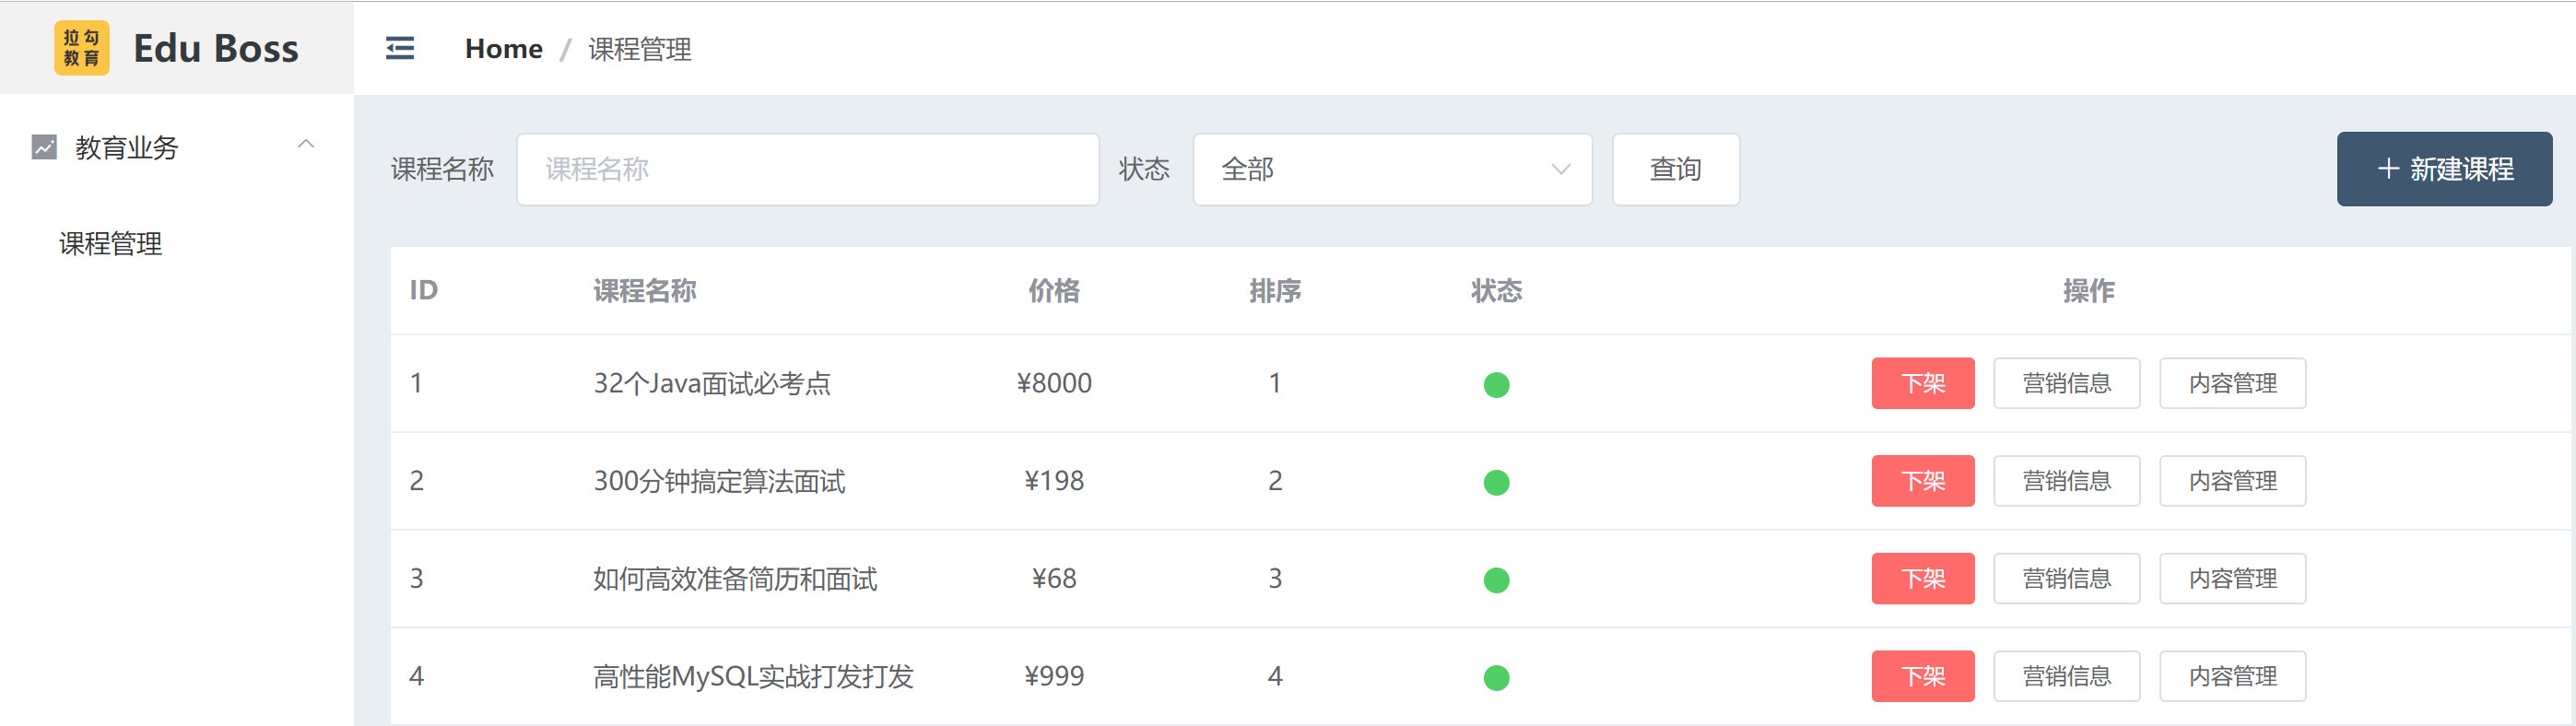Image resolution: width=2576 pixels, height=726 pixels.
Task: Open 营销信息 for 32个Java面试必考点
Action: pos(2067,383)
